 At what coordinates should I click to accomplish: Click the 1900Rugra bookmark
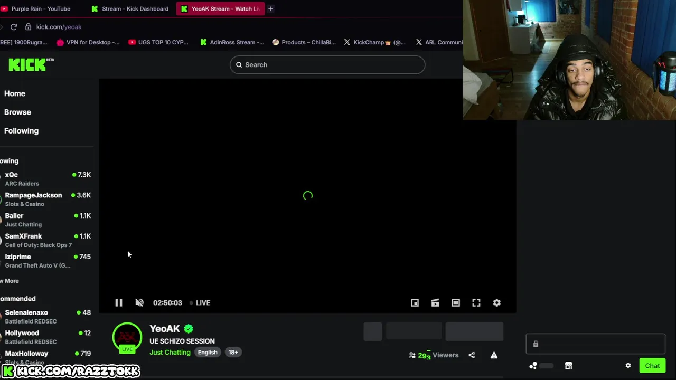[x=24, y=42]
